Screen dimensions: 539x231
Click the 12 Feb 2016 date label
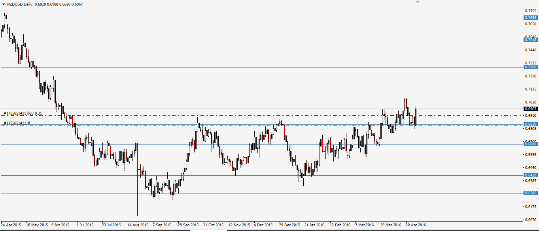340,225
